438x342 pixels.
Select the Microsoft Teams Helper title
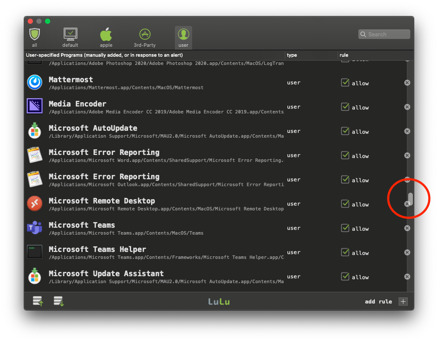click(97, 249)
